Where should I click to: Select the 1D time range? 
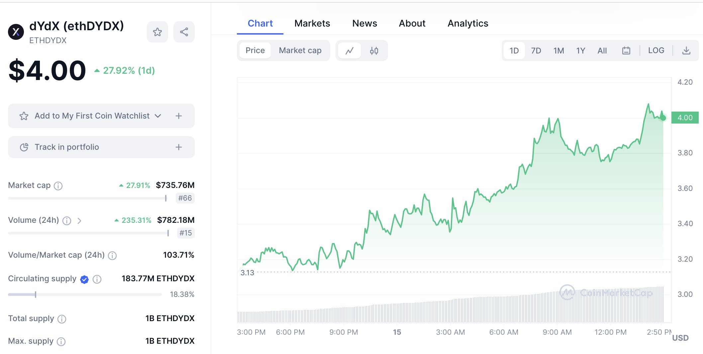[x=514, y=50]
